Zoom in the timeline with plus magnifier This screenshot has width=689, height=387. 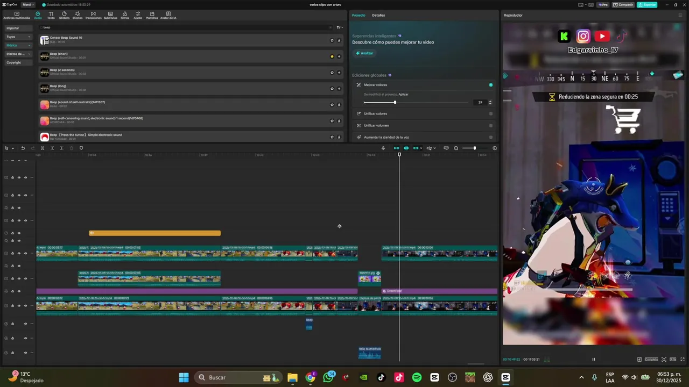pyautogui.click(x=495, y=148)
